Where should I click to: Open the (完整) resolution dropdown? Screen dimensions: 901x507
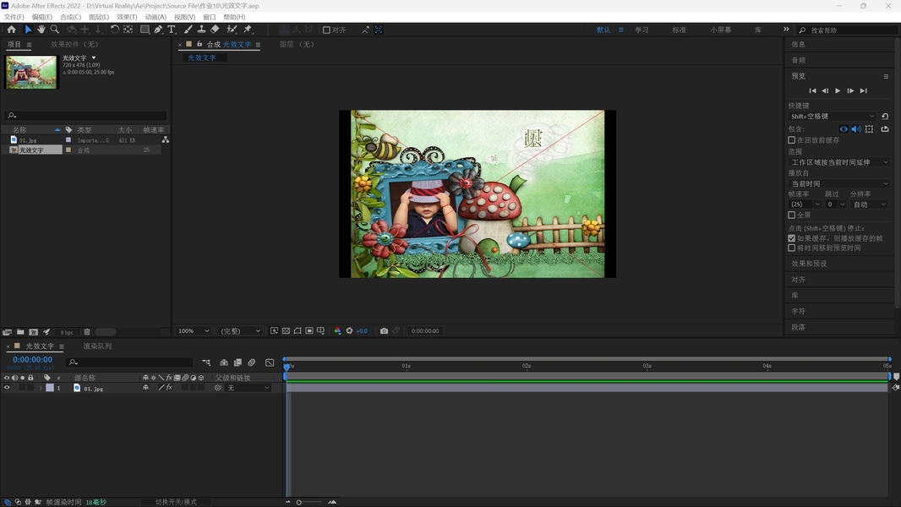(x=239, y=330)
